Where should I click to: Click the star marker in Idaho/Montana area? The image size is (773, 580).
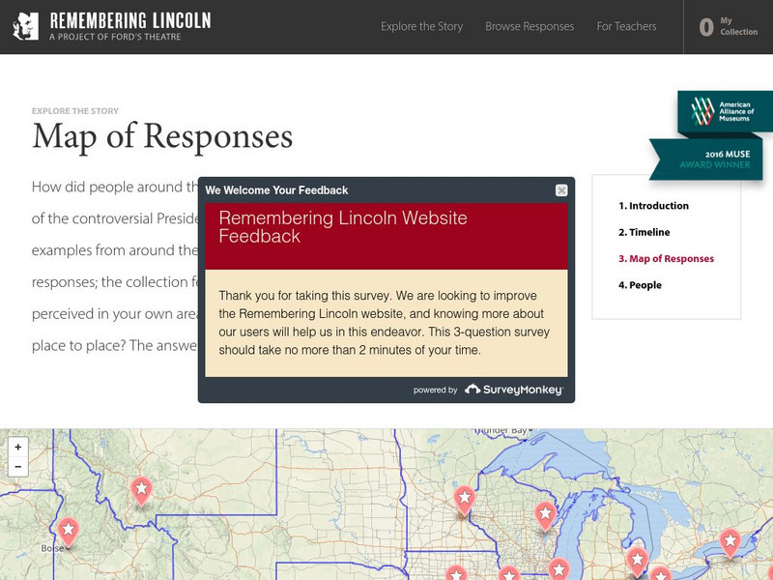(x=141, y=491)
